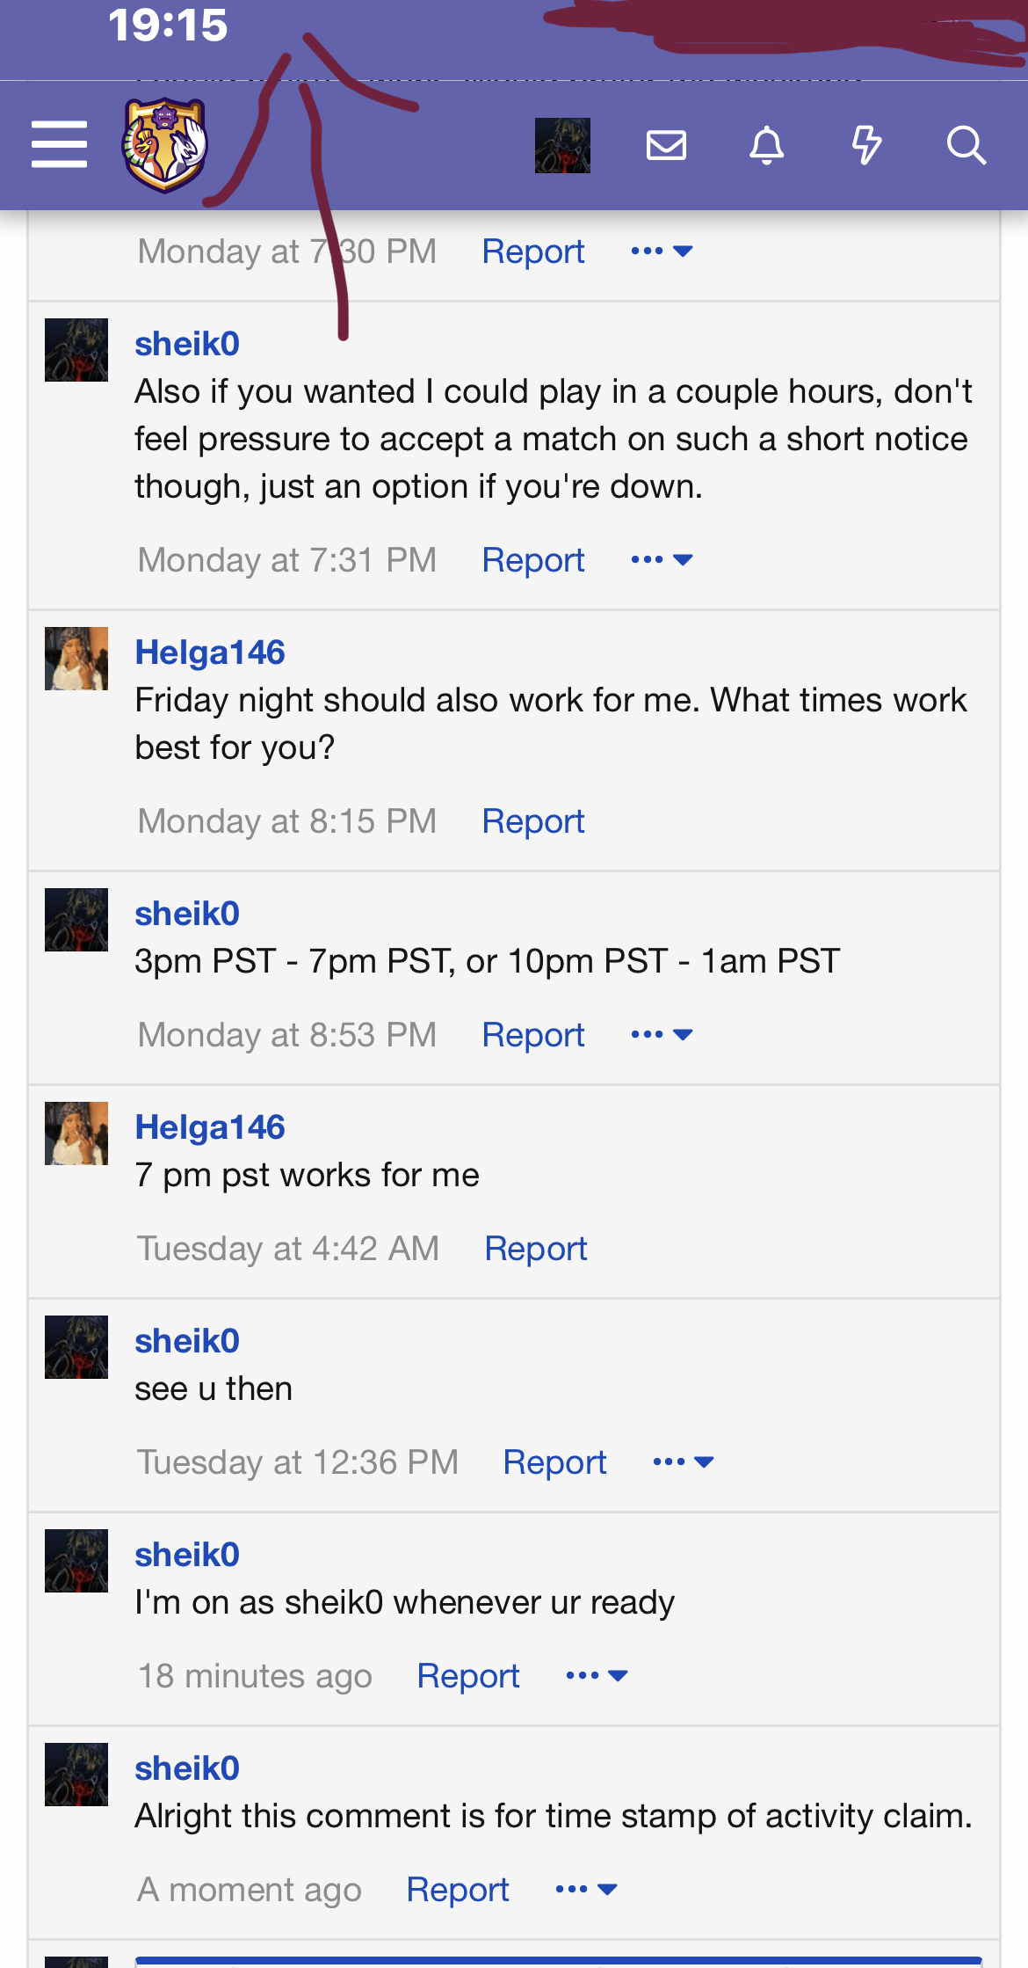
Task: Expand options menu for Tuesday 12:36 PM comment
Action: click(683, 1462)
